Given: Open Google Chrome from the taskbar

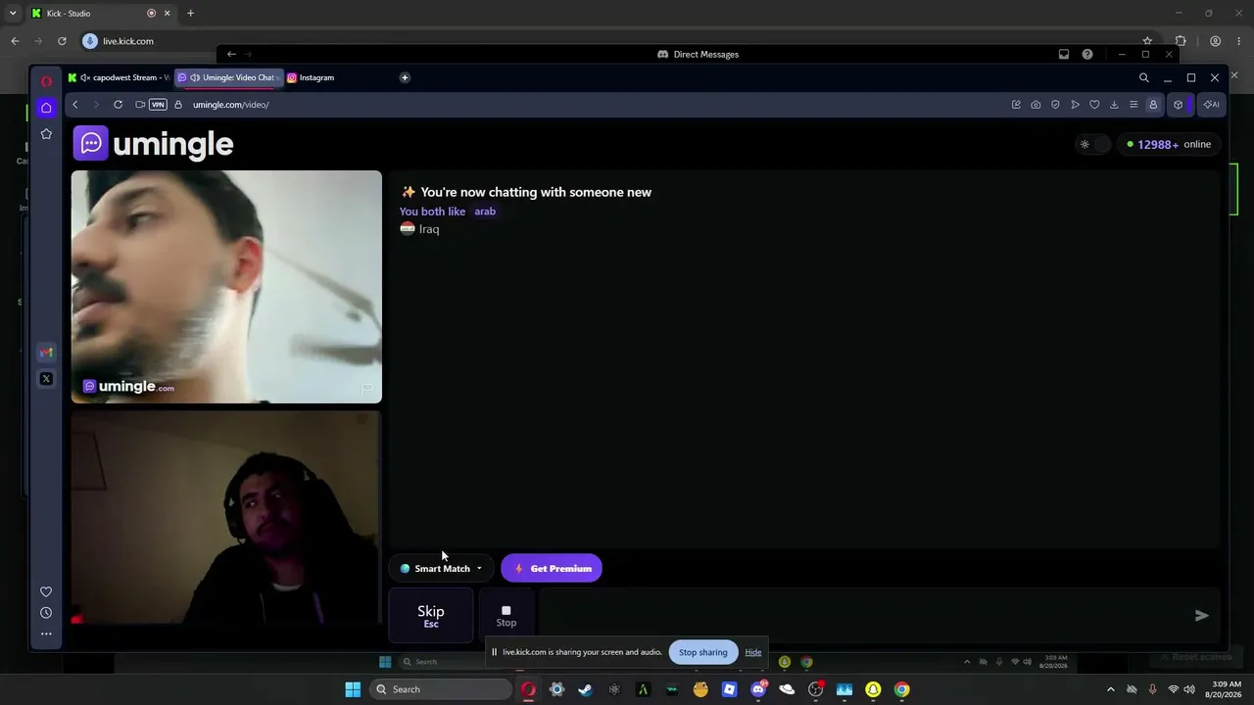Looking at the screenshot, I should click(x=901, y=689).
